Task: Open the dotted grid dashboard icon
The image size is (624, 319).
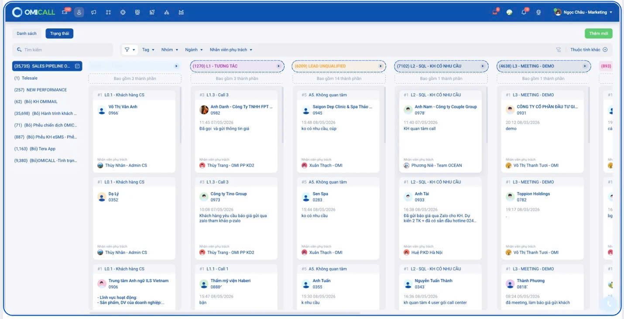Action: tap(152, 12)
